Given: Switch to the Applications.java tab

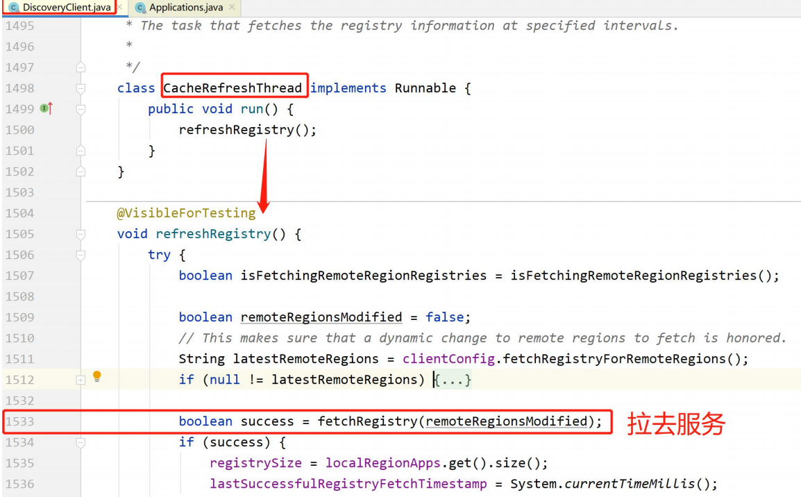Looking at the screenshot, I should [x=185, y=7].
